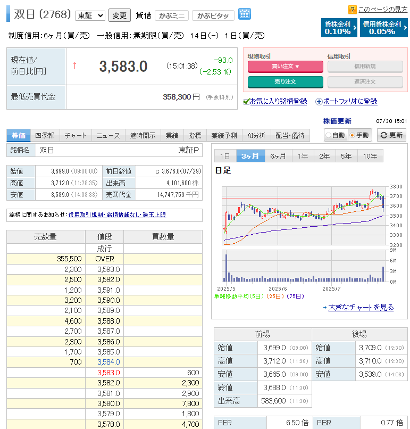Screen dimensions: 410x429
Task: Click the 売り注文 sell order button
Action: click(x=286, y=82)
